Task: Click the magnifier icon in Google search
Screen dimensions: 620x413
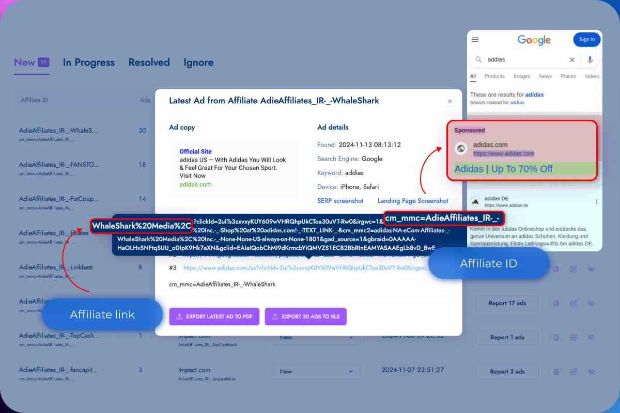Action: (x=479, y=60)
